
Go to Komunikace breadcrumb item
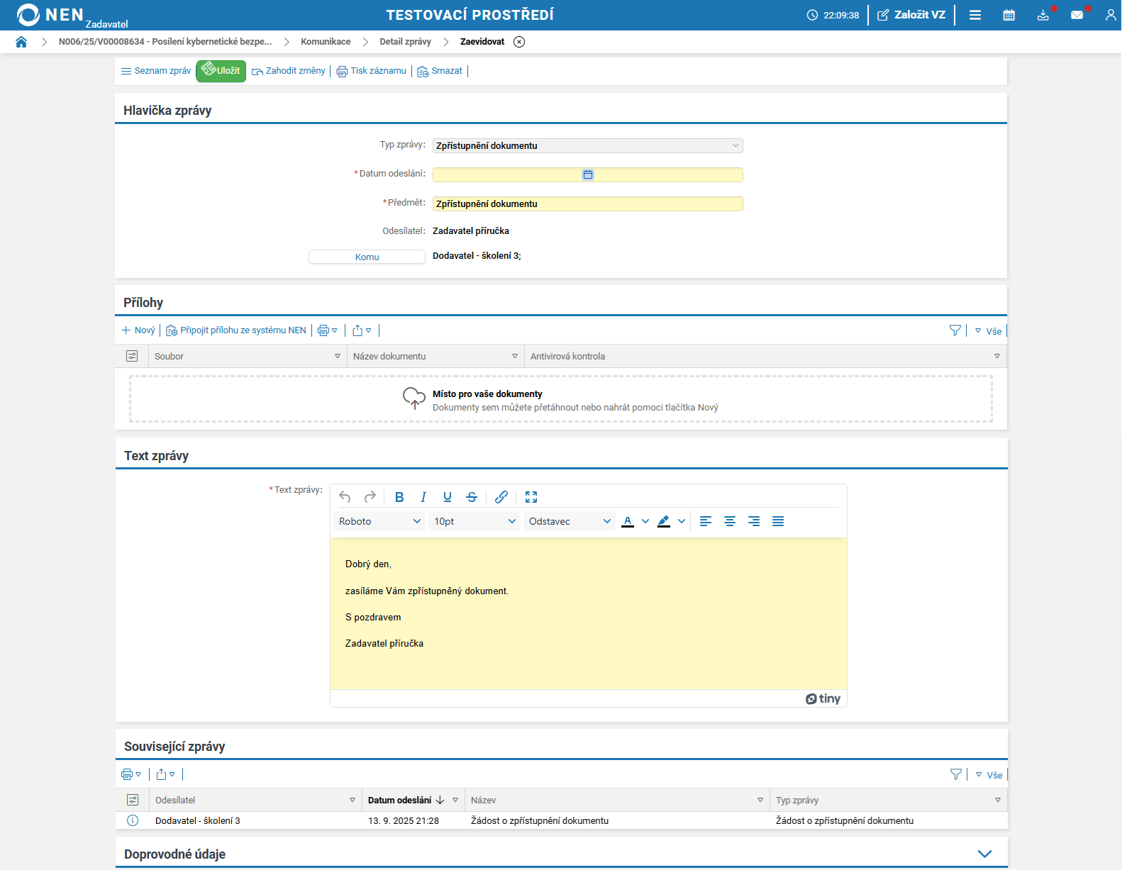[326, 42]
